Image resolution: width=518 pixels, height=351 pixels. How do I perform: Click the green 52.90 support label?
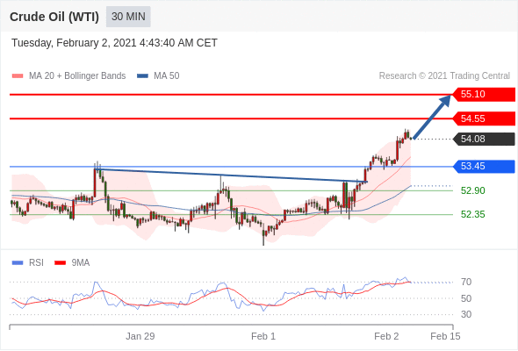[x=472, y=190]
